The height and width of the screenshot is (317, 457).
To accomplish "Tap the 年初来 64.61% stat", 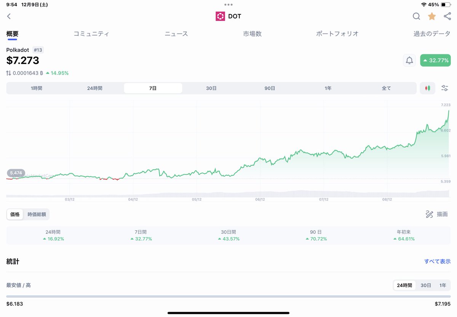I will [x=404, y=235].
